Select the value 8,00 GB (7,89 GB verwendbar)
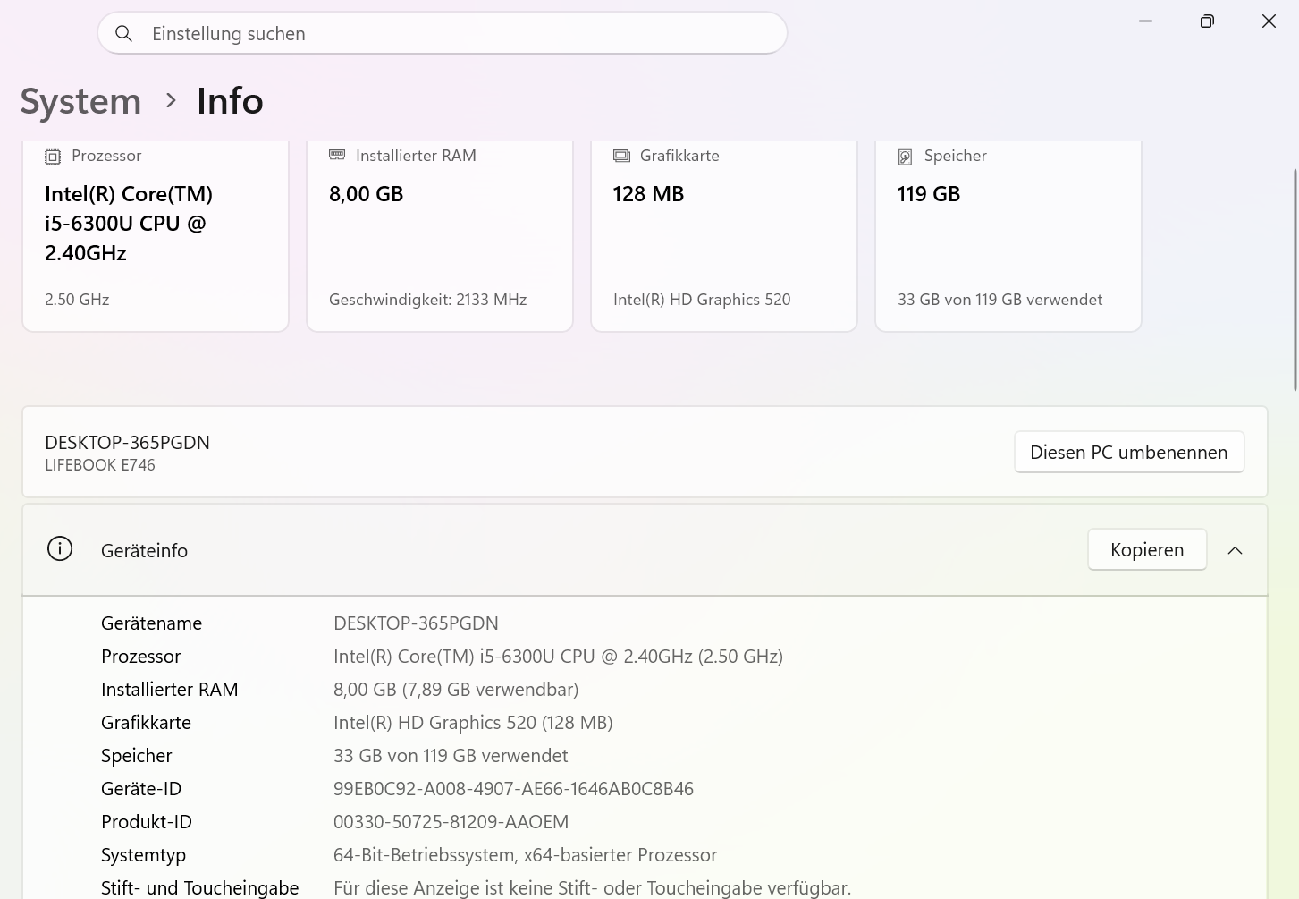 (x=456, y=690)
